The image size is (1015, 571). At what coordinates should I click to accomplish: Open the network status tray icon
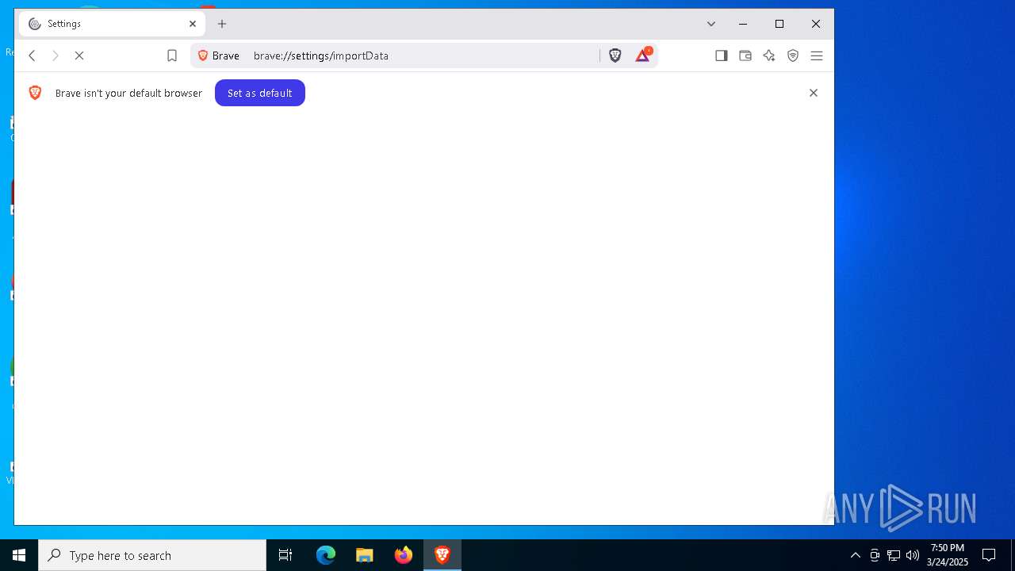click(894, 555)
